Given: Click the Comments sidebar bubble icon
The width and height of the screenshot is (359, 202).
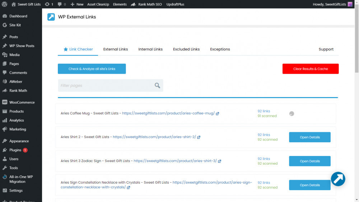Looking at the screenshot, I should pyautogui.click(x=5, y=73).
